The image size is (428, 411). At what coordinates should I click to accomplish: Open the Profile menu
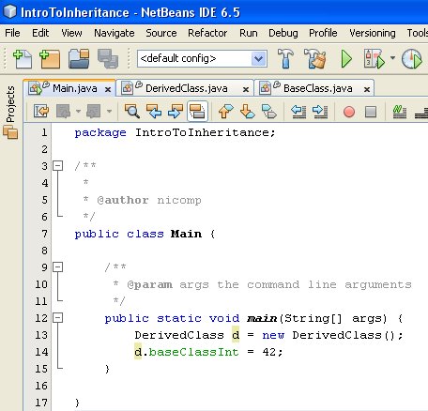click(x=323, y=33)
